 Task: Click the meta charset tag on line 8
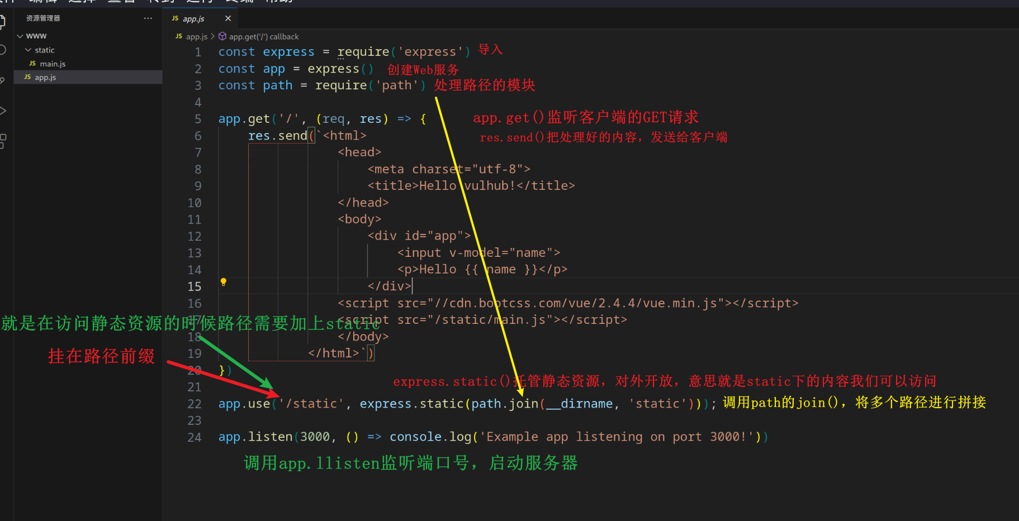(449, 169)
